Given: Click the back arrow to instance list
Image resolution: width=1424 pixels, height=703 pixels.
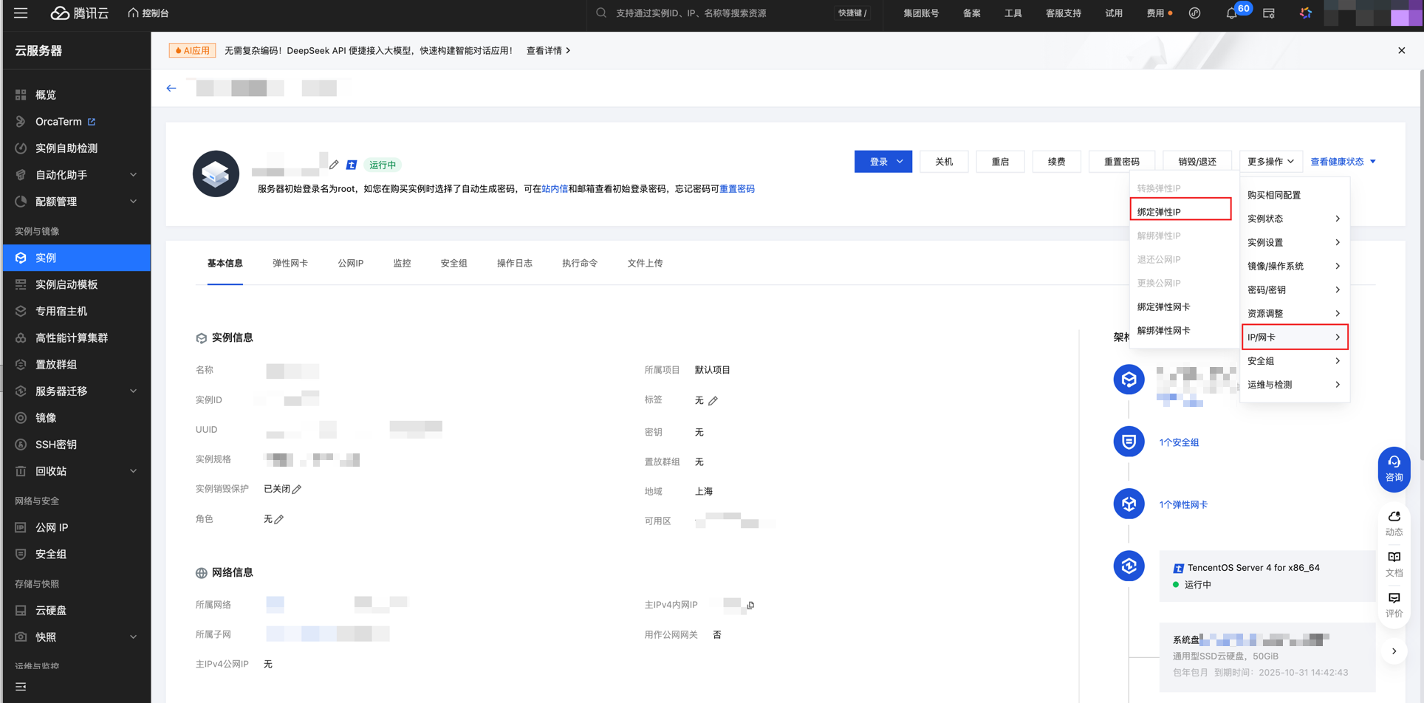Looking at the screenshot, I should (x=171, y=89).
